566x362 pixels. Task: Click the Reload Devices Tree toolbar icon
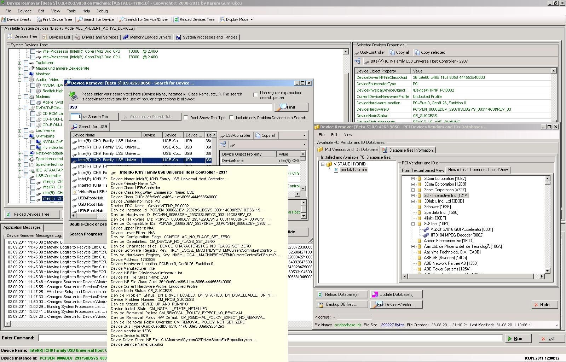click(x=176, y=20)
